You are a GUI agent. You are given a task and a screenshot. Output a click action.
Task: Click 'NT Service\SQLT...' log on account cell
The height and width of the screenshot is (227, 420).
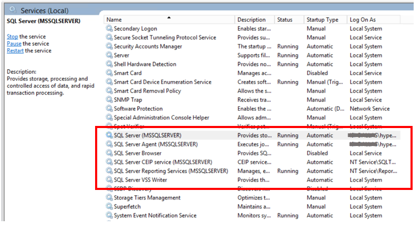click(372, 162)
